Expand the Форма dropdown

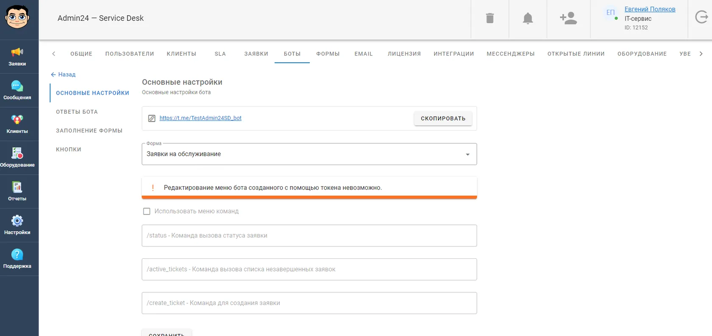(x=309, y=154)
